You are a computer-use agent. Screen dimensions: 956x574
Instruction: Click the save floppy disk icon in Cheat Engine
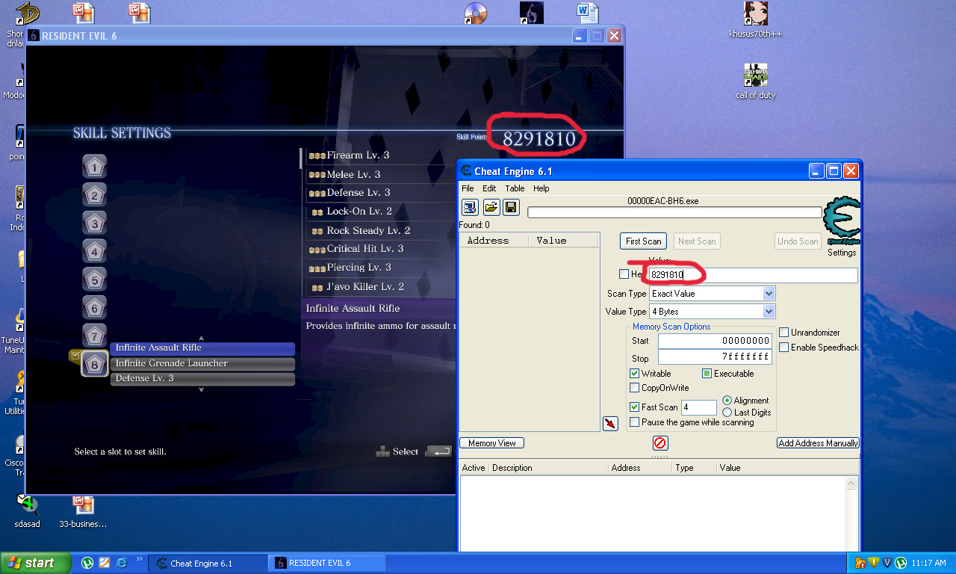(x=511, y=207)
